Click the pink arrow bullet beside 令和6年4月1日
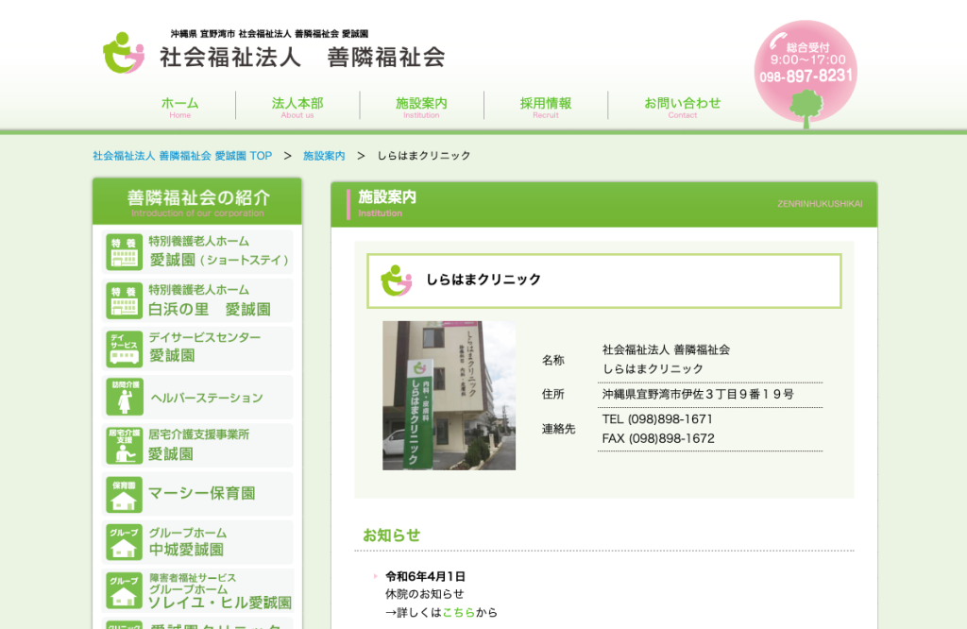Screen dimensions: 967x629 tap(376, 576)
